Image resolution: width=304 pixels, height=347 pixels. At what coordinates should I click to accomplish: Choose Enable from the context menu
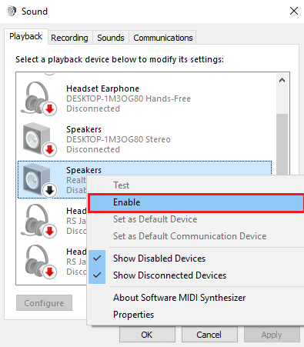pyautogui.click(x=196, y=202)
